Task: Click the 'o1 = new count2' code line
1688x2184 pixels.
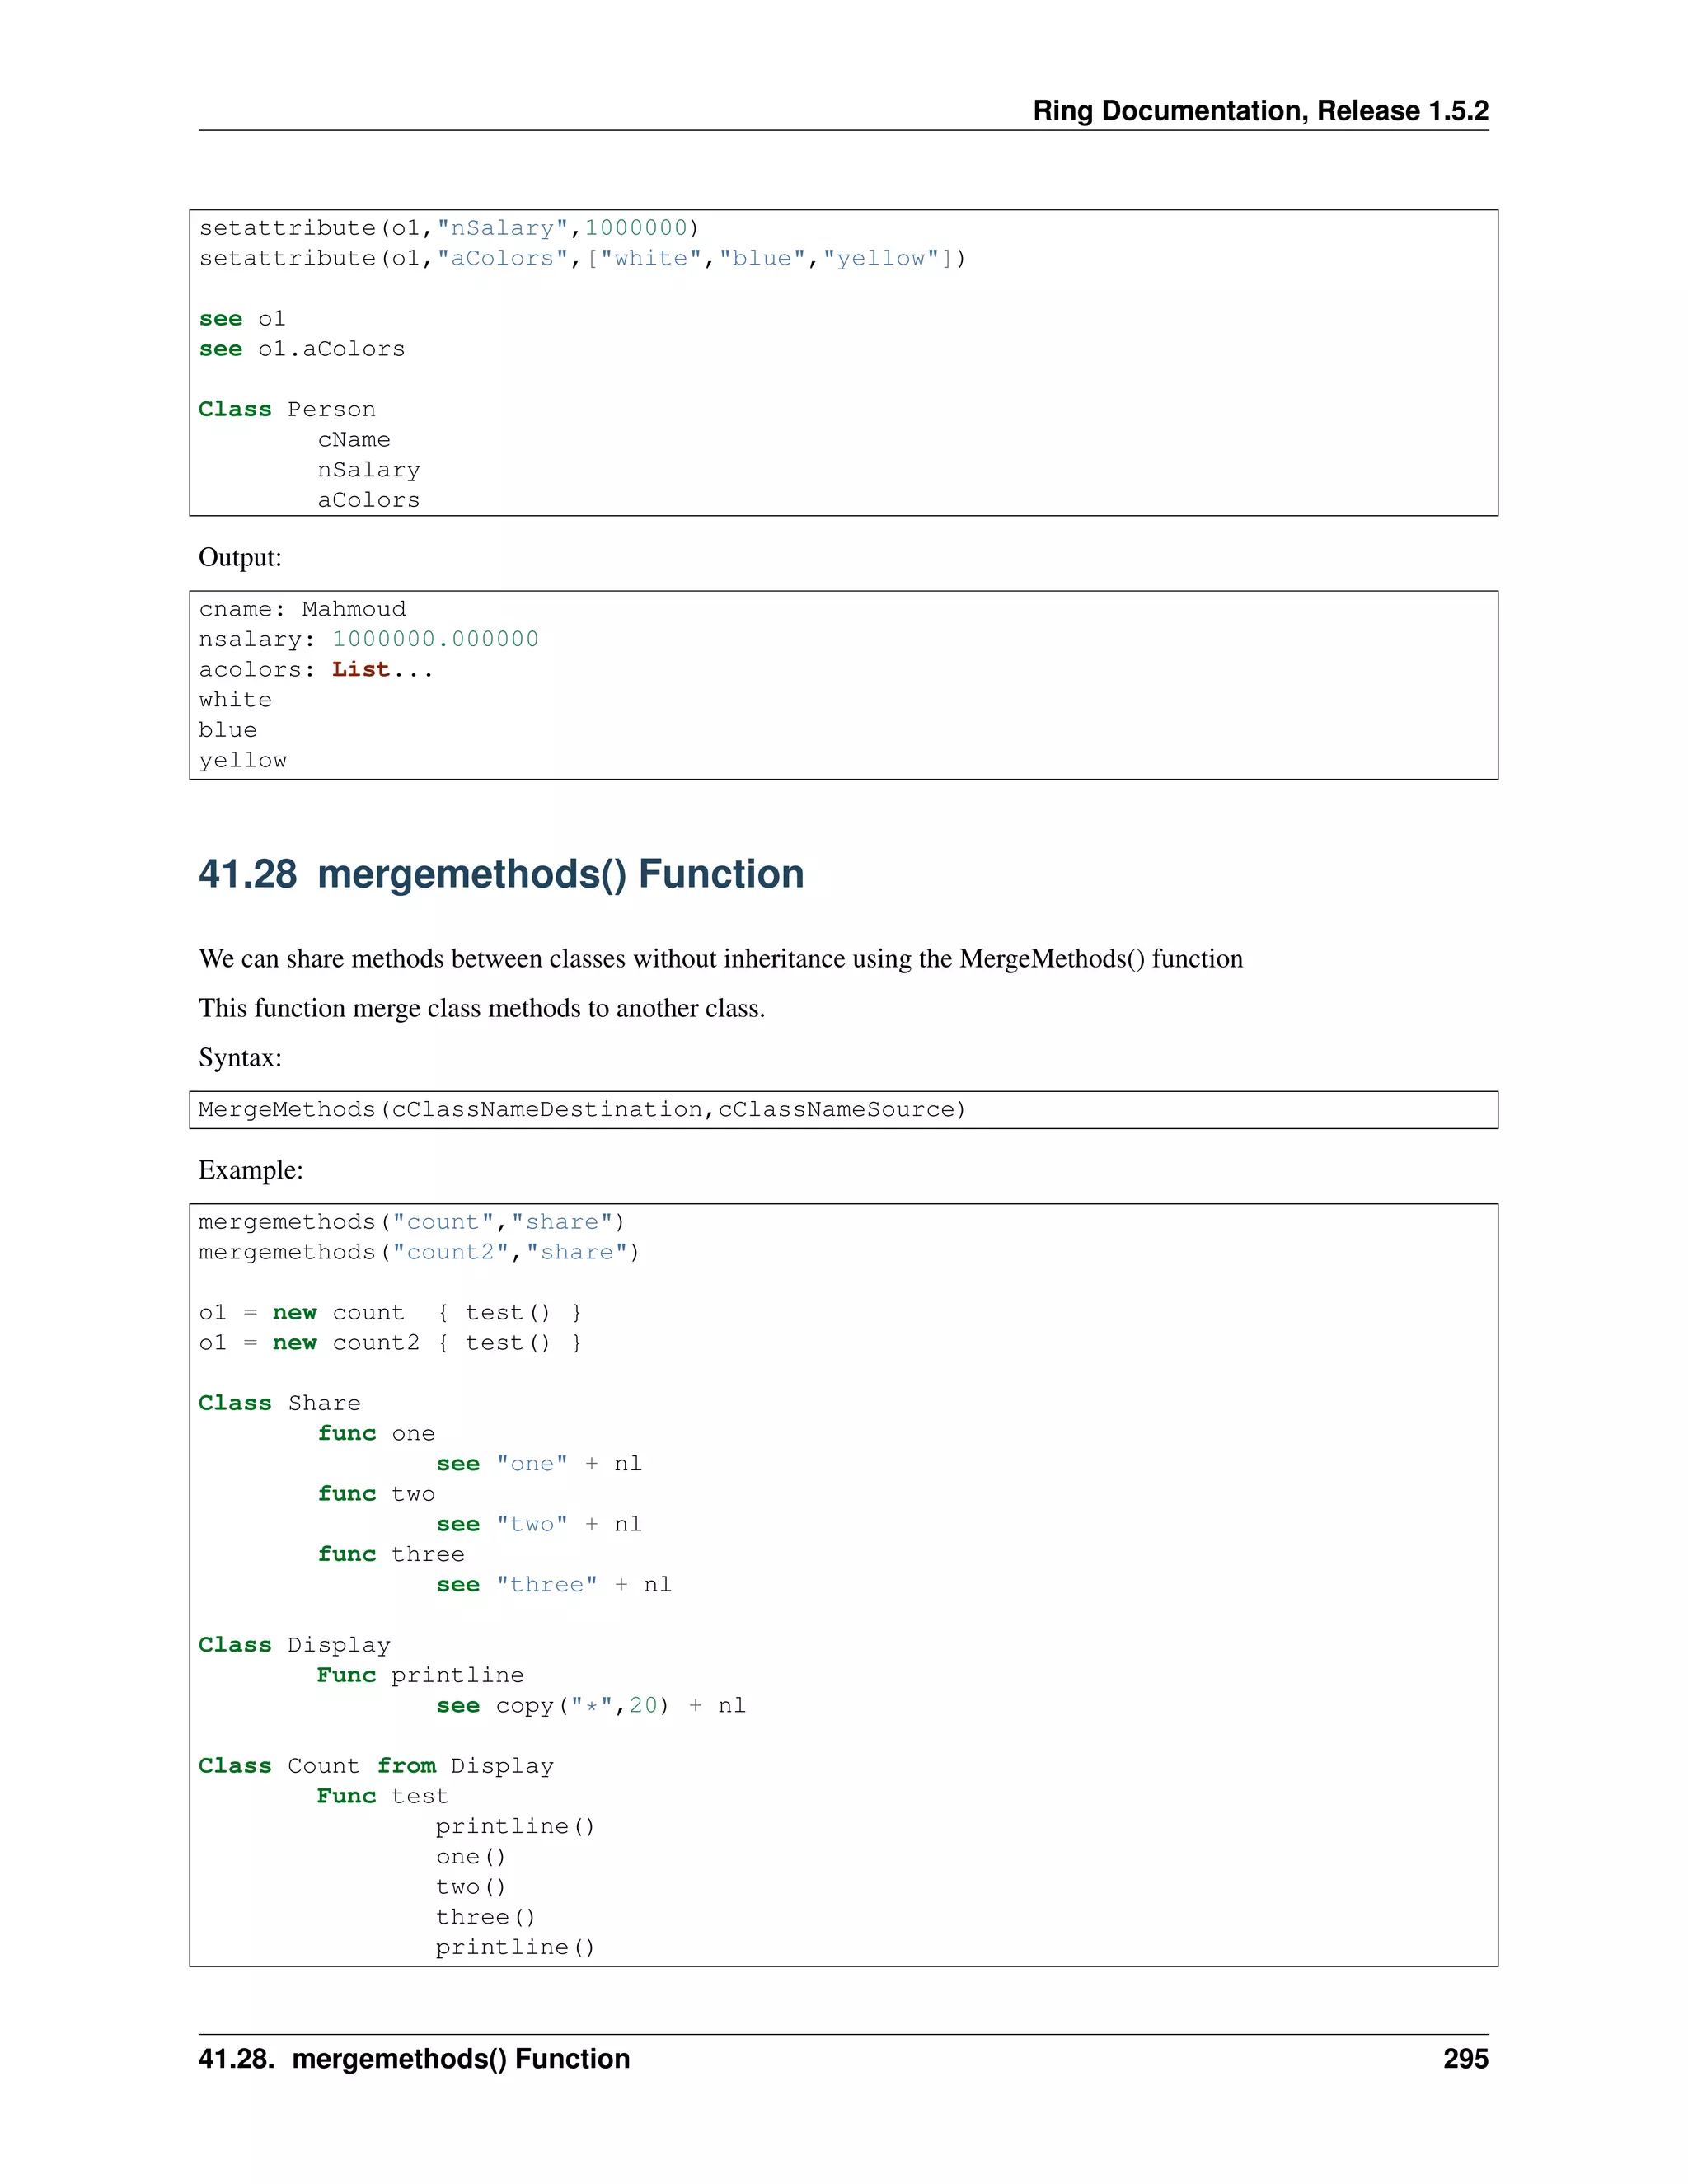Action: click(x=390, y=1342)
